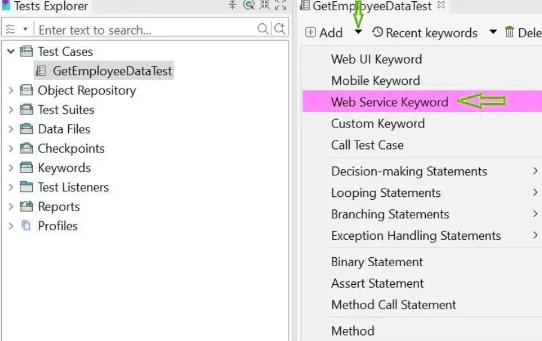
Task: Click the Link with Editor icon
Action: click(x=249, y=6)
